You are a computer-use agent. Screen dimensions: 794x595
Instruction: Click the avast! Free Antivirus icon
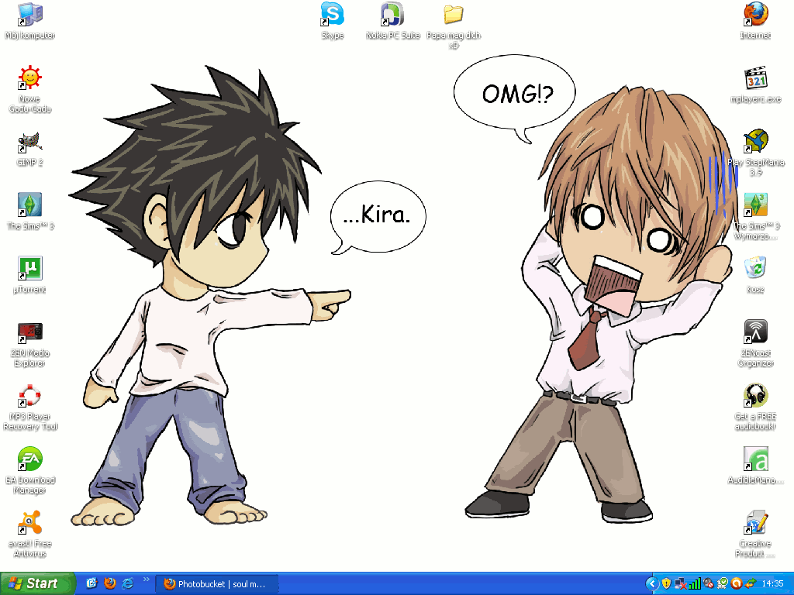[29, 523]
